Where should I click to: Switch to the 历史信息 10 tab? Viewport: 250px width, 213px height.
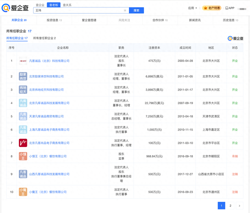coord(230,20)
